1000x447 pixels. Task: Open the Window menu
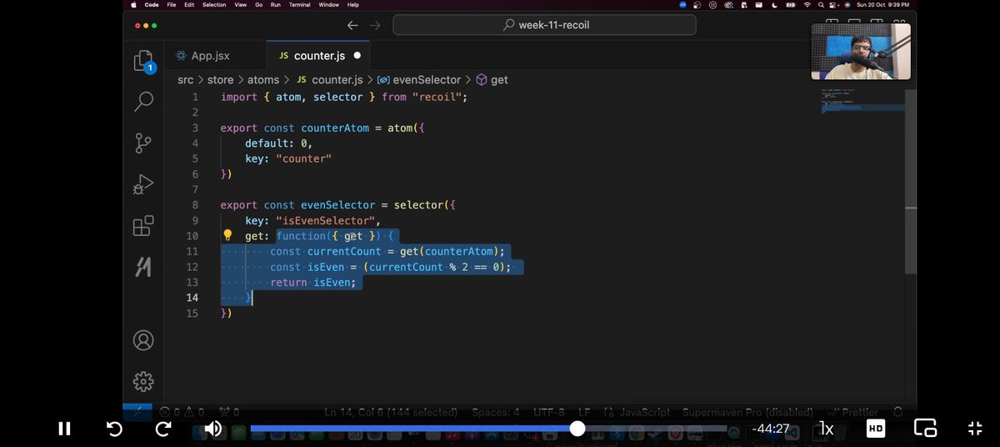329,4
